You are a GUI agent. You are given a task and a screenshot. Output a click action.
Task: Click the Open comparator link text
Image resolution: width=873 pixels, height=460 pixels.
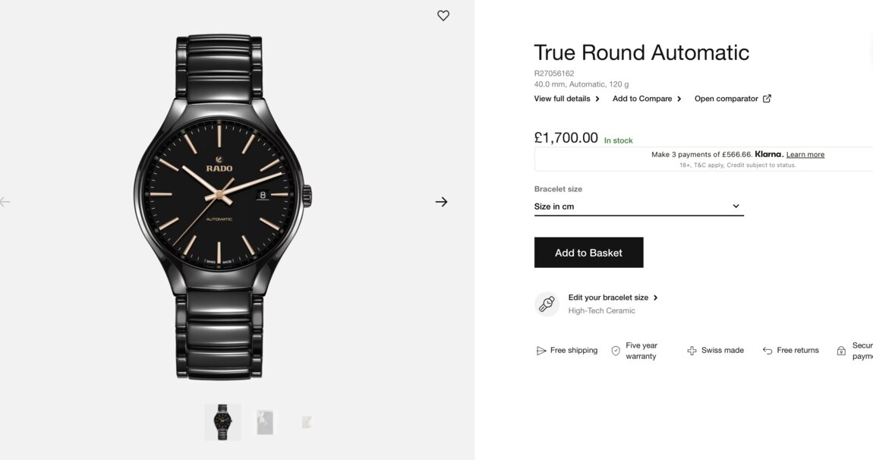pyautogui.click(x=726, y=99)
